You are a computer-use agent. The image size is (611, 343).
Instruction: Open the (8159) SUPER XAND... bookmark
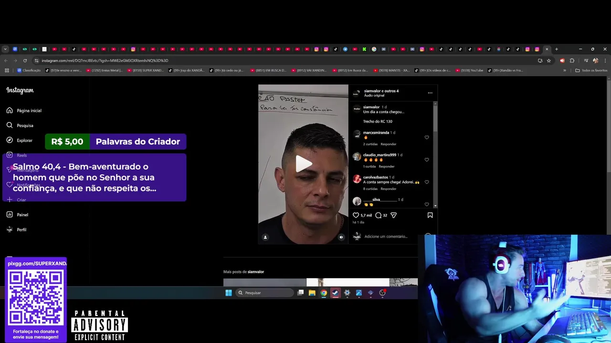coord(146,71)
